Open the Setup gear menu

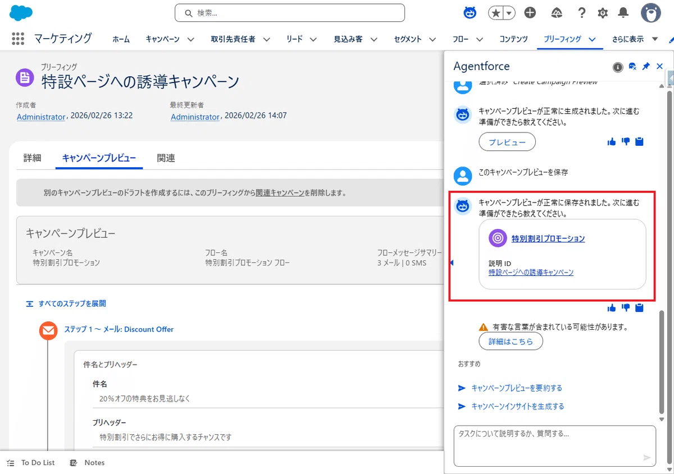[x=603, y=13]
